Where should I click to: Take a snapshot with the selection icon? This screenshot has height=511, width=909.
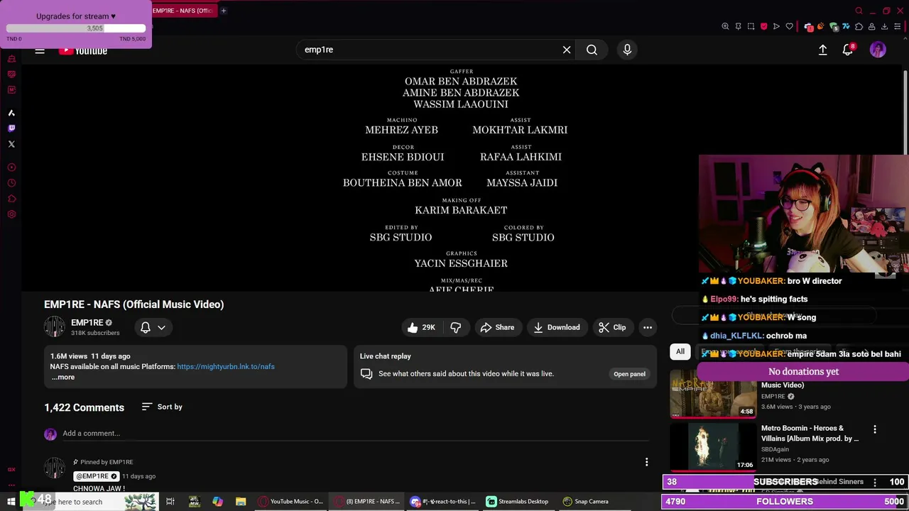751,26
